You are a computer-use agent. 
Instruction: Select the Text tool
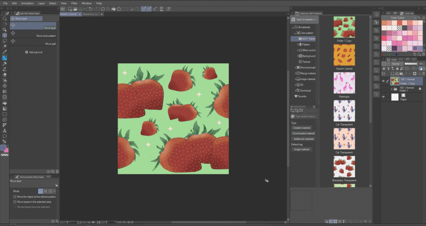click(x=4, y=131)
